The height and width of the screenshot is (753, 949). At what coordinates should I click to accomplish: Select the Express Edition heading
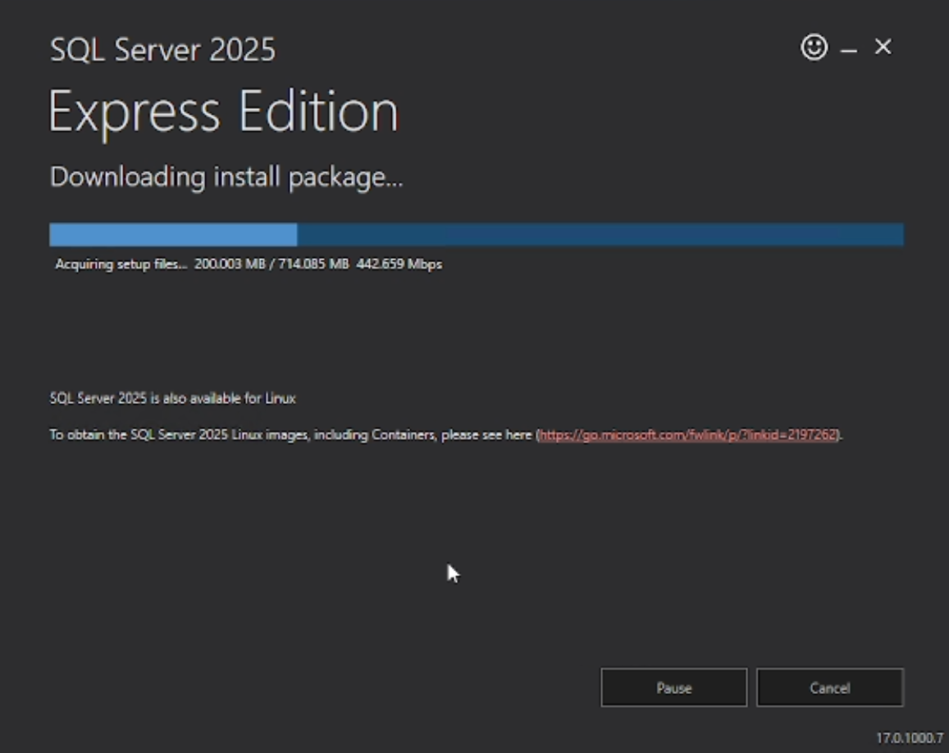pos(224,109)
